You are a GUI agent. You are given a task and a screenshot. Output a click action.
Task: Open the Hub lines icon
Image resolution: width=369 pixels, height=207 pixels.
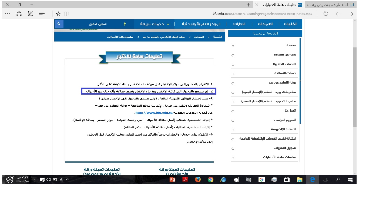pyautogui.click(x=42, y=14)
